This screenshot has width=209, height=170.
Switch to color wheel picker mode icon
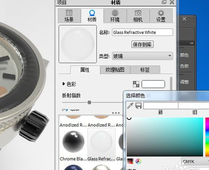point(138,161)
